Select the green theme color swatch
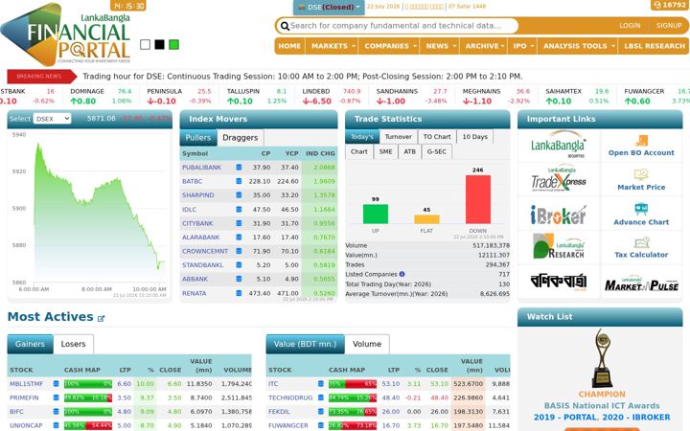The width and height of the screenshot is (690, 431). coord(173,44)
